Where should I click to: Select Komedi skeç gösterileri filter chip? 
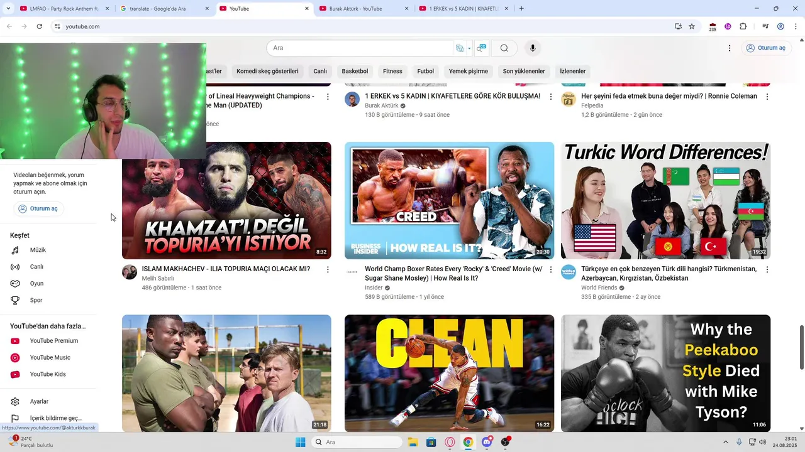click(267, 72)
